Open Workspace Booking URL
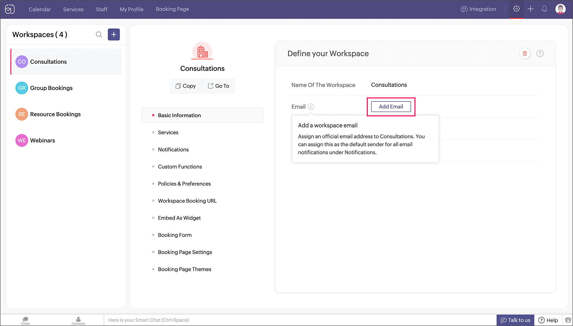The width and height of the screenshot is (573, 326). pyautogui.click(x=187, y=201)
